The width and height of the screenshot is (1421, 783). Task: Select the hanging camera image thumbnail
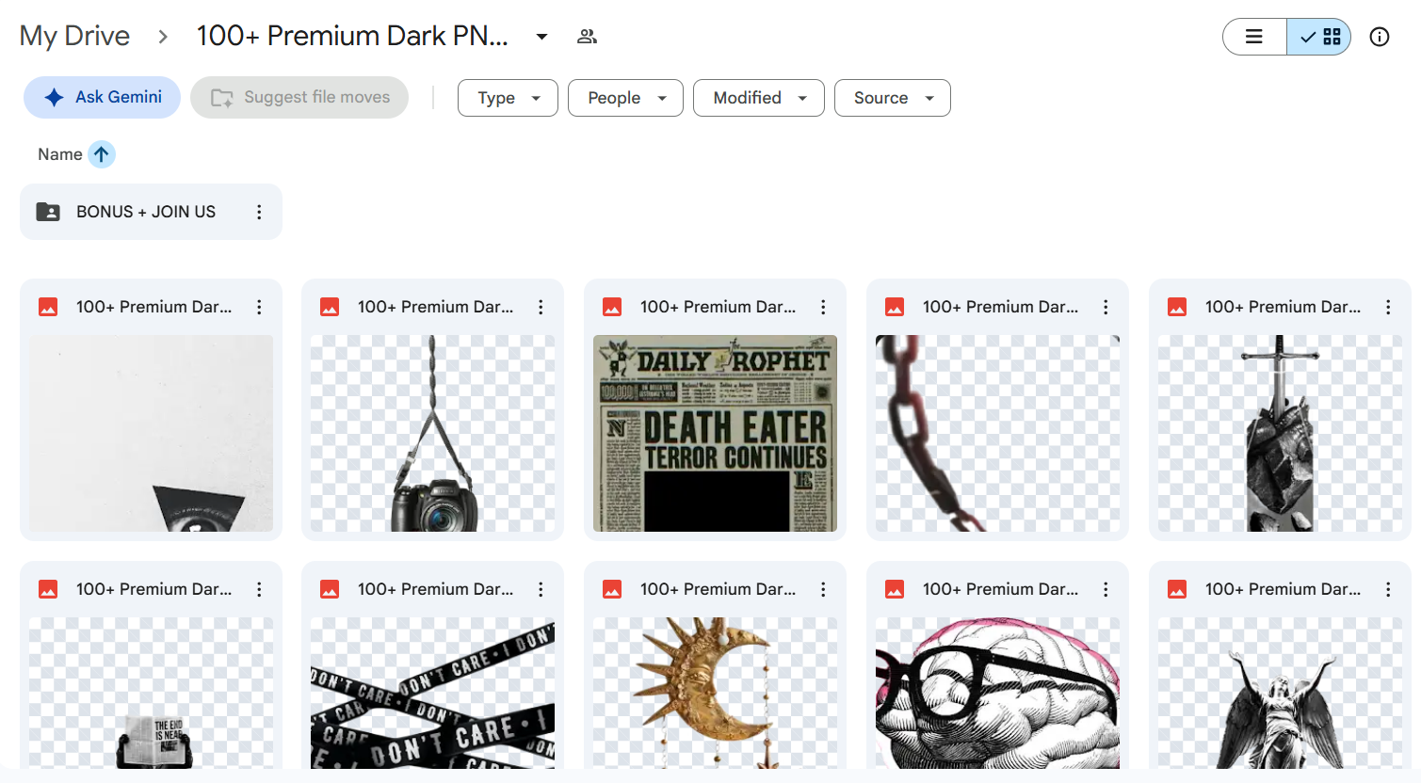[x=432, y=434]
